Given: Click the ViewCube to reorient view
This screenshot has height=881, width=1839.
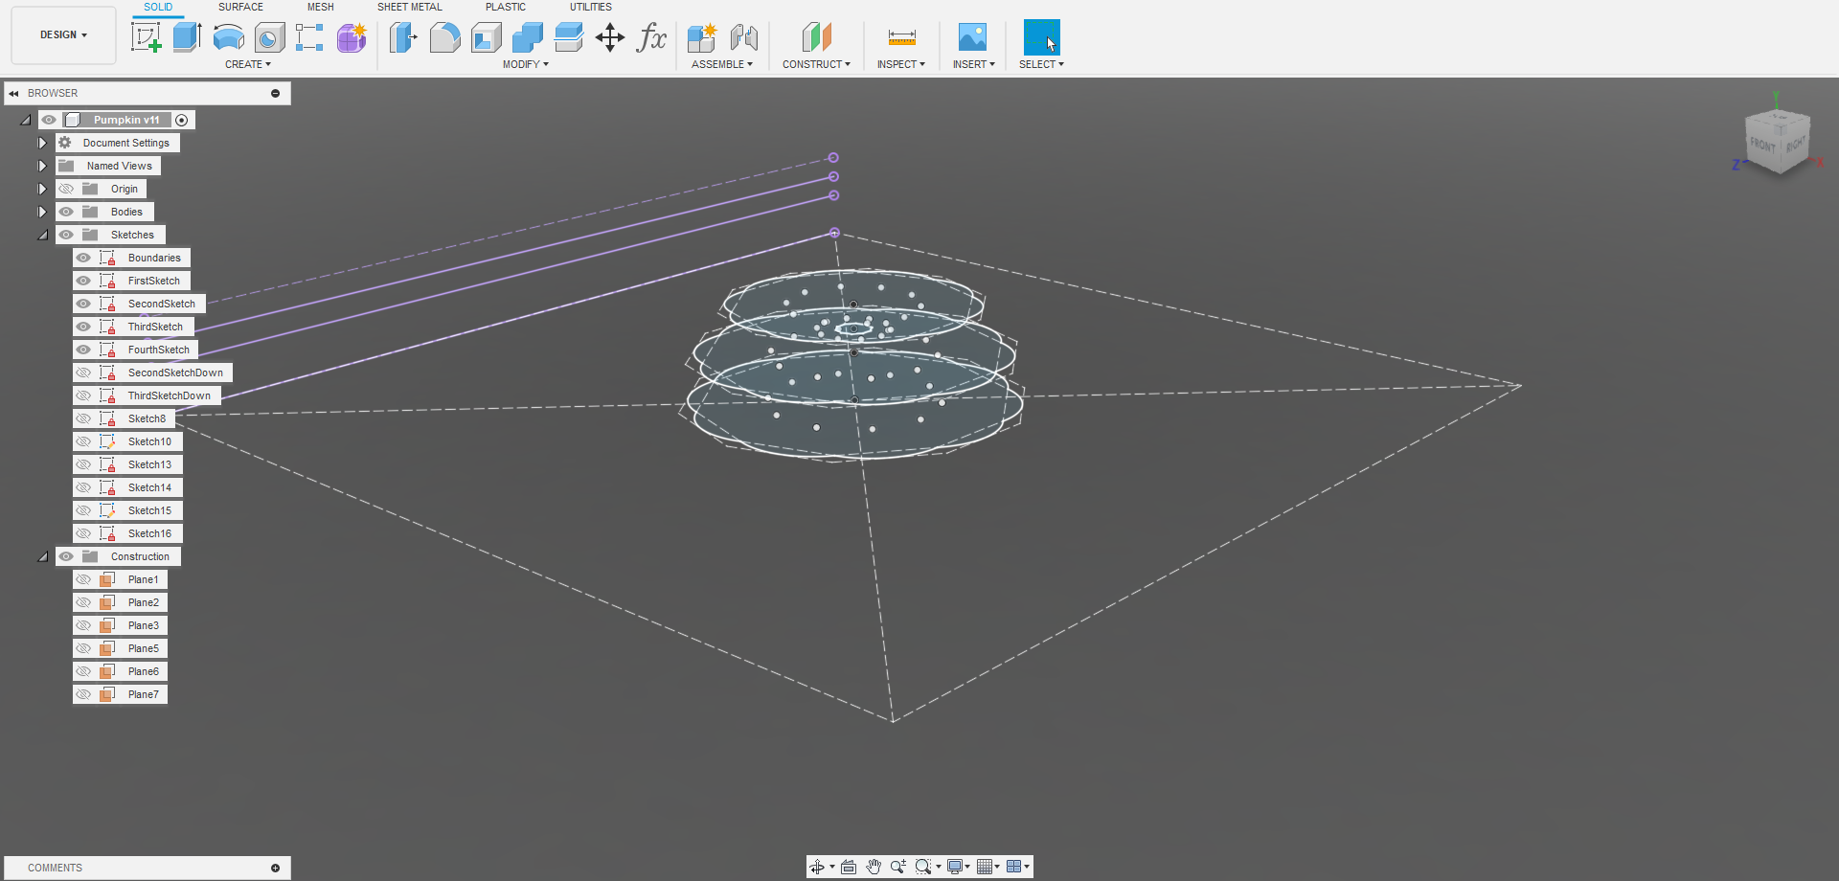Looking at the screenshot, I should point(1777,141).
